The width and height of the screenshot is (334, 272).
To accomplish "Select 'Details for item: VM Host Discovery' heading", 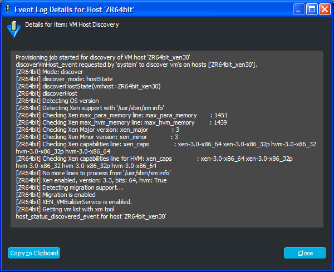I will click(72, 24).
